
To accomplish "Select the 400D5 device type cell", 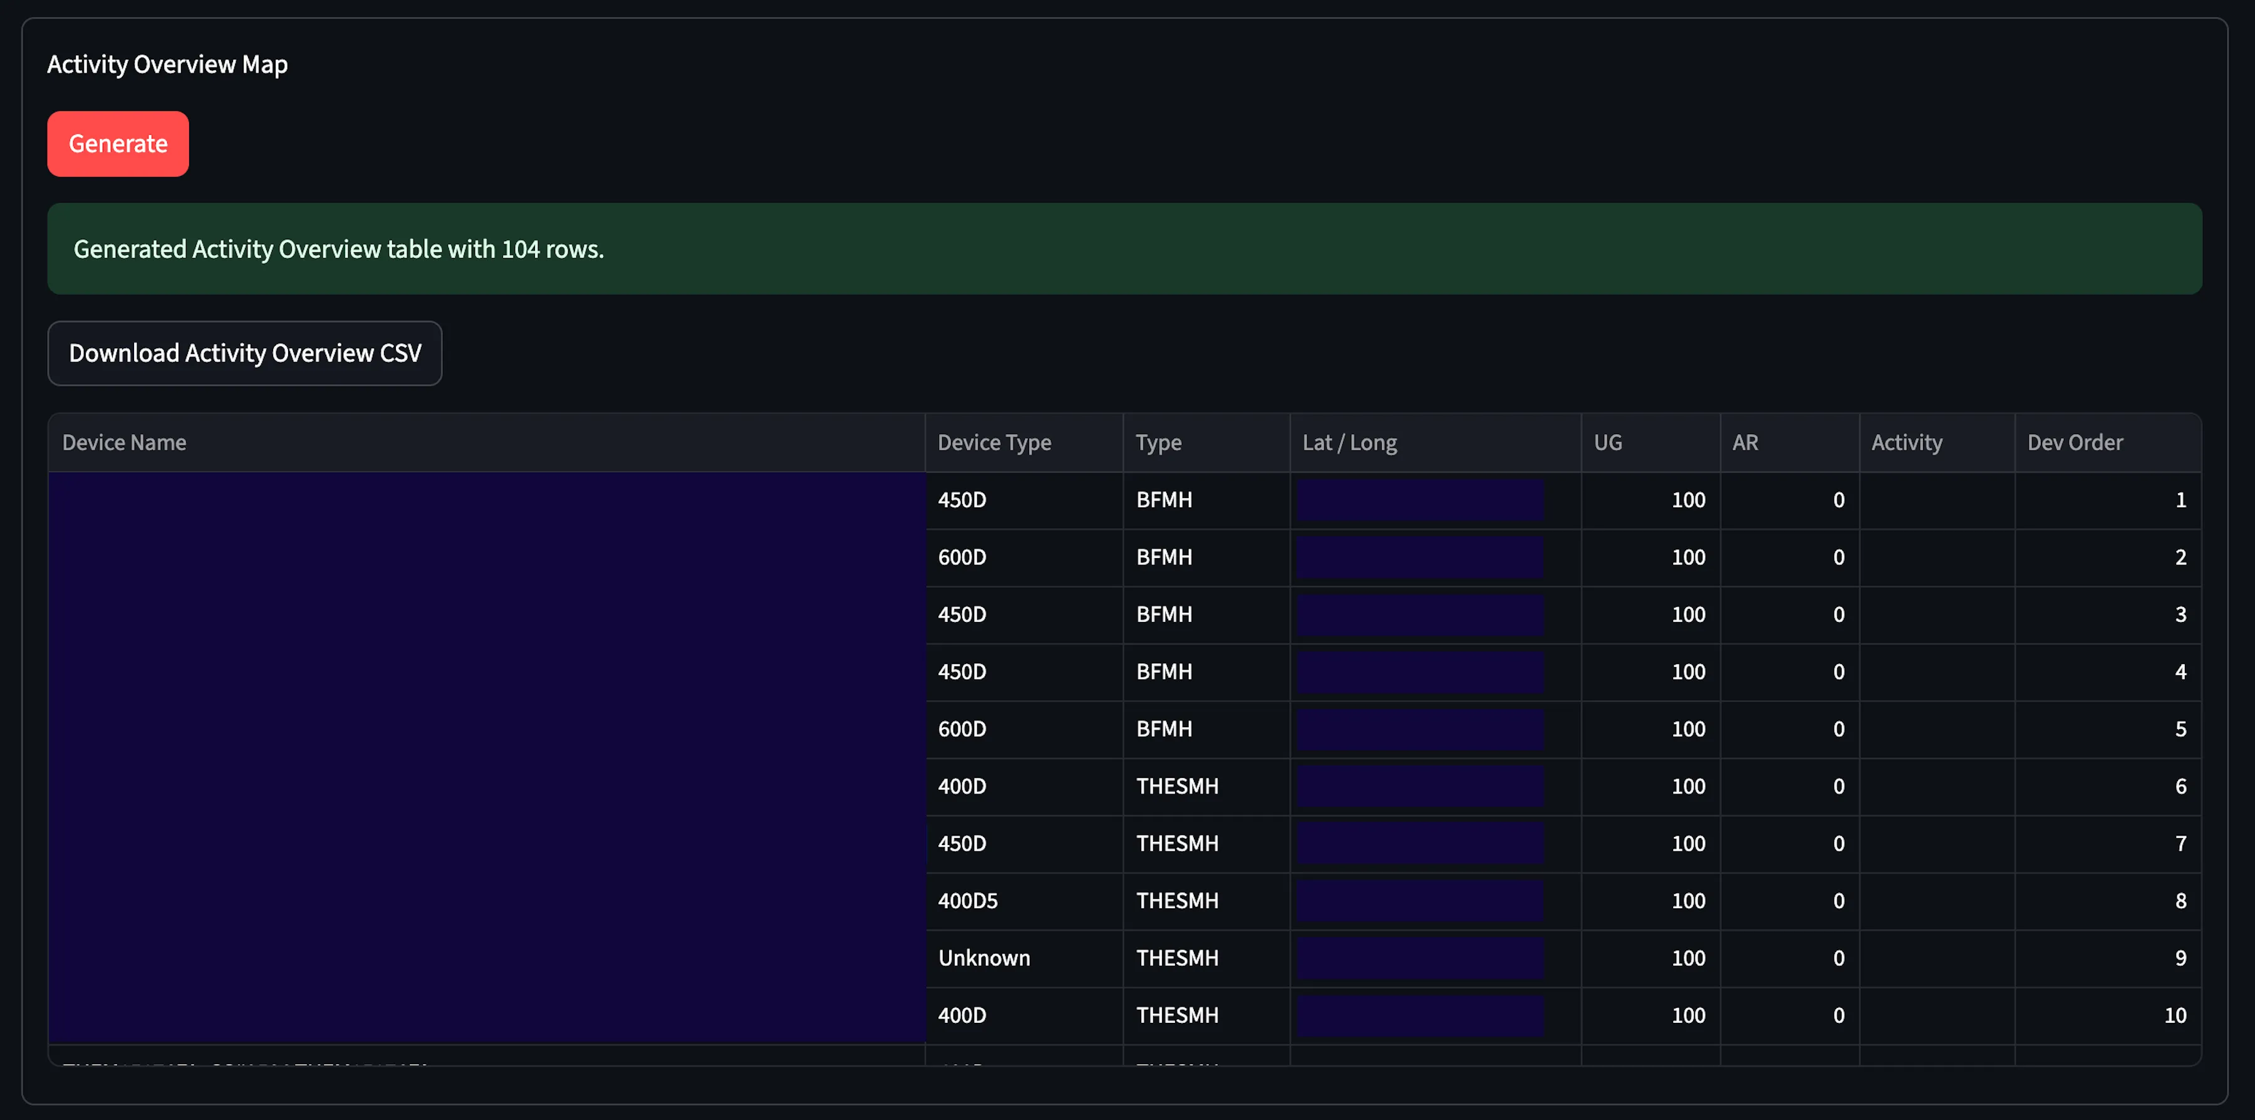I will (967, 900).
